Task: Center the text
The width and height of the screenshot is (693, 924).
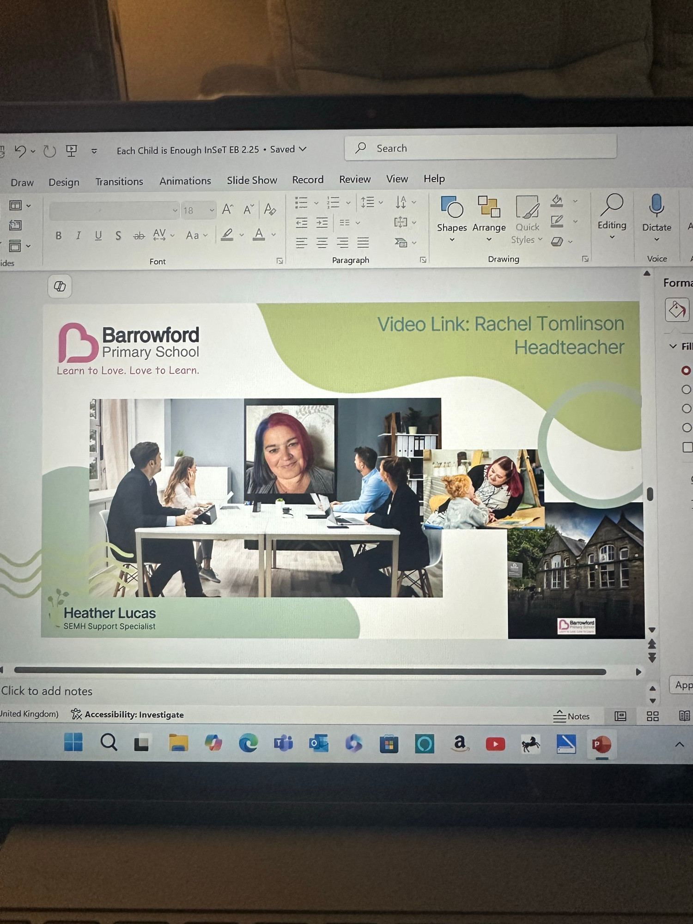Action: (x=322, y=243)
